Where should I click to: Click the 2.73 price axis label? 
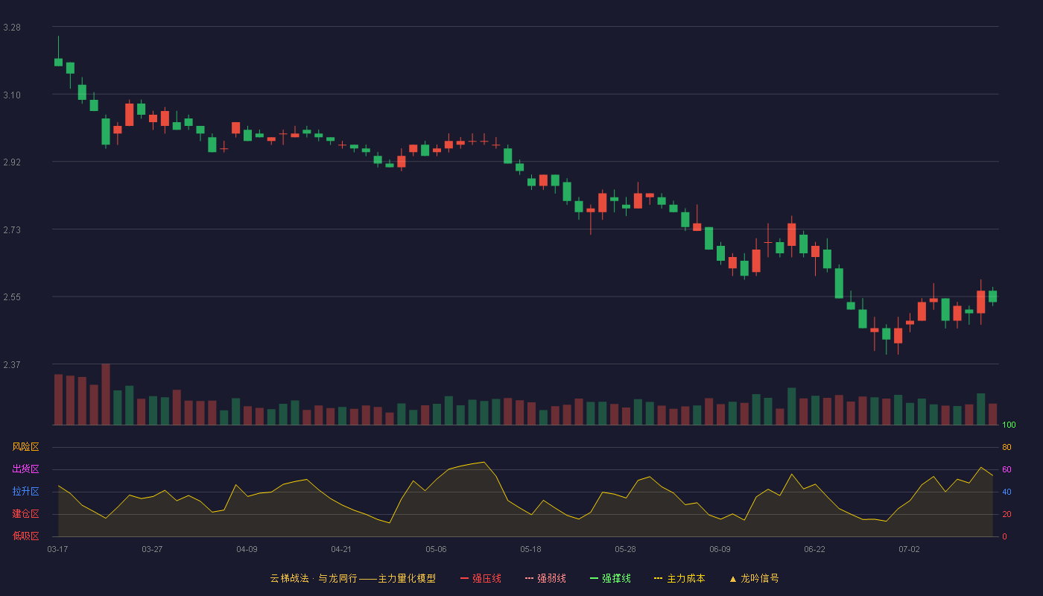pos(12,230)
